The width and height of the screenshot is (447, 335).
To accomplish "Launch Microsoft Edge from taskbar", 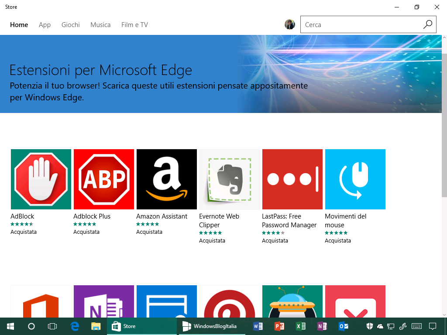I will click(x=75, y=326).
